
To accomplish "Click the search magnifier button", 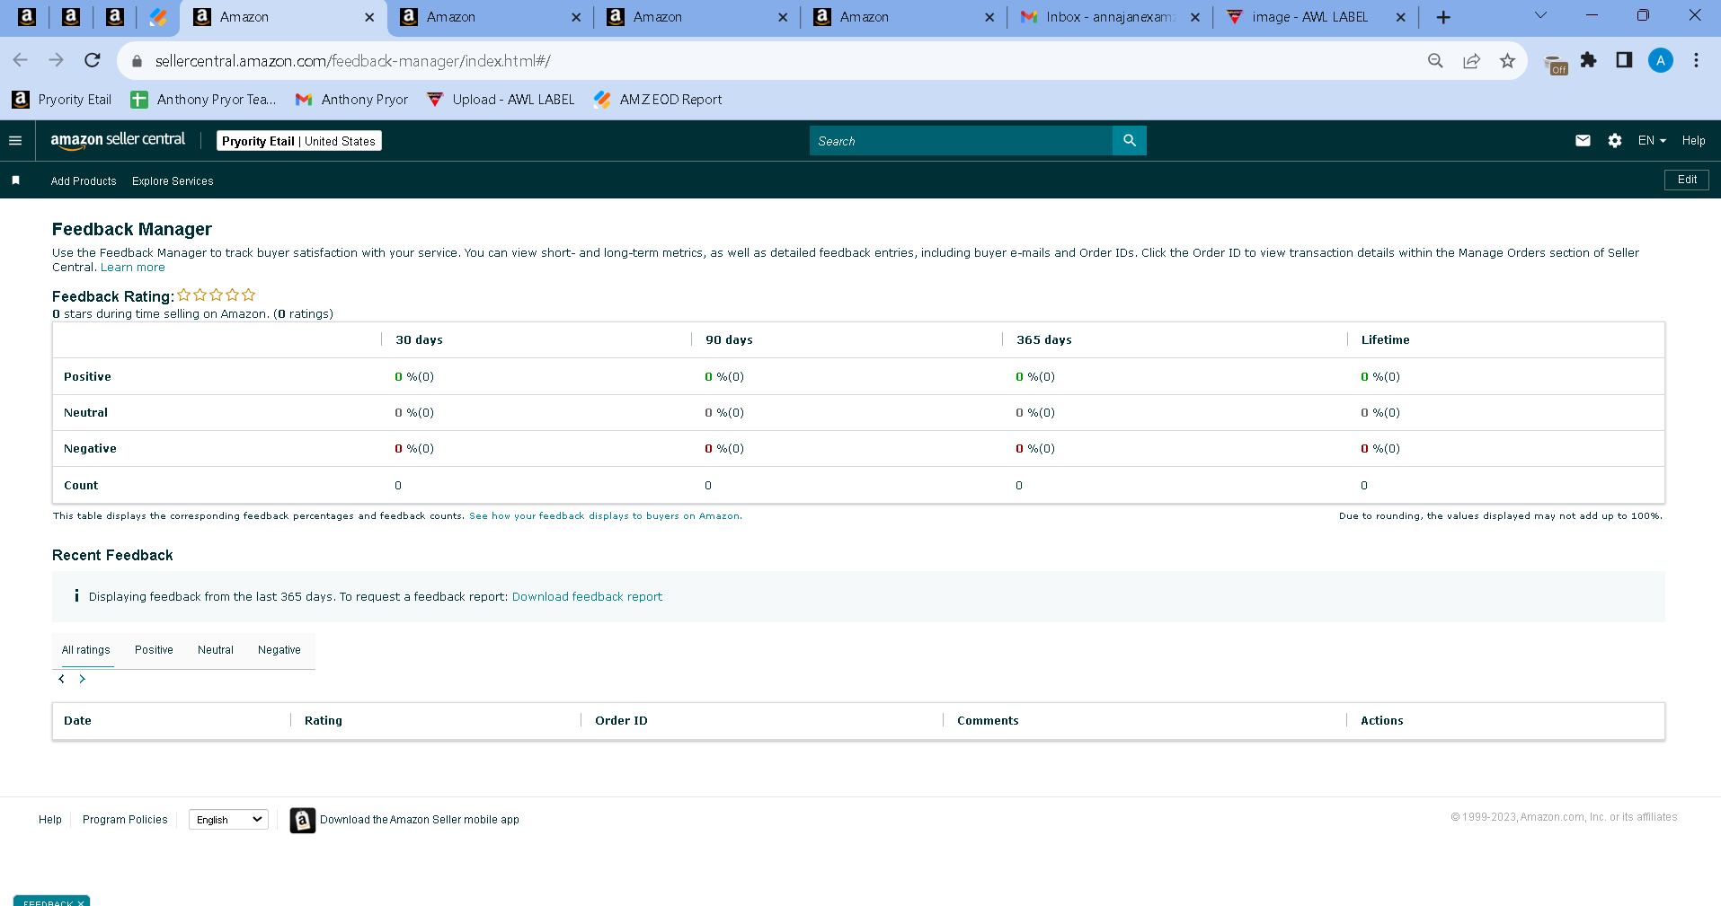I will pos(1130,141).
